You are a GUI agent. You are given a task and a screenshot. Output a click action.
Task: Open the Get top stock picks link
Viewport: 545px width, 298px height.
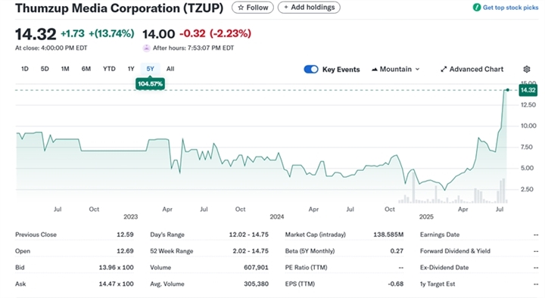(x=506, y=8)
